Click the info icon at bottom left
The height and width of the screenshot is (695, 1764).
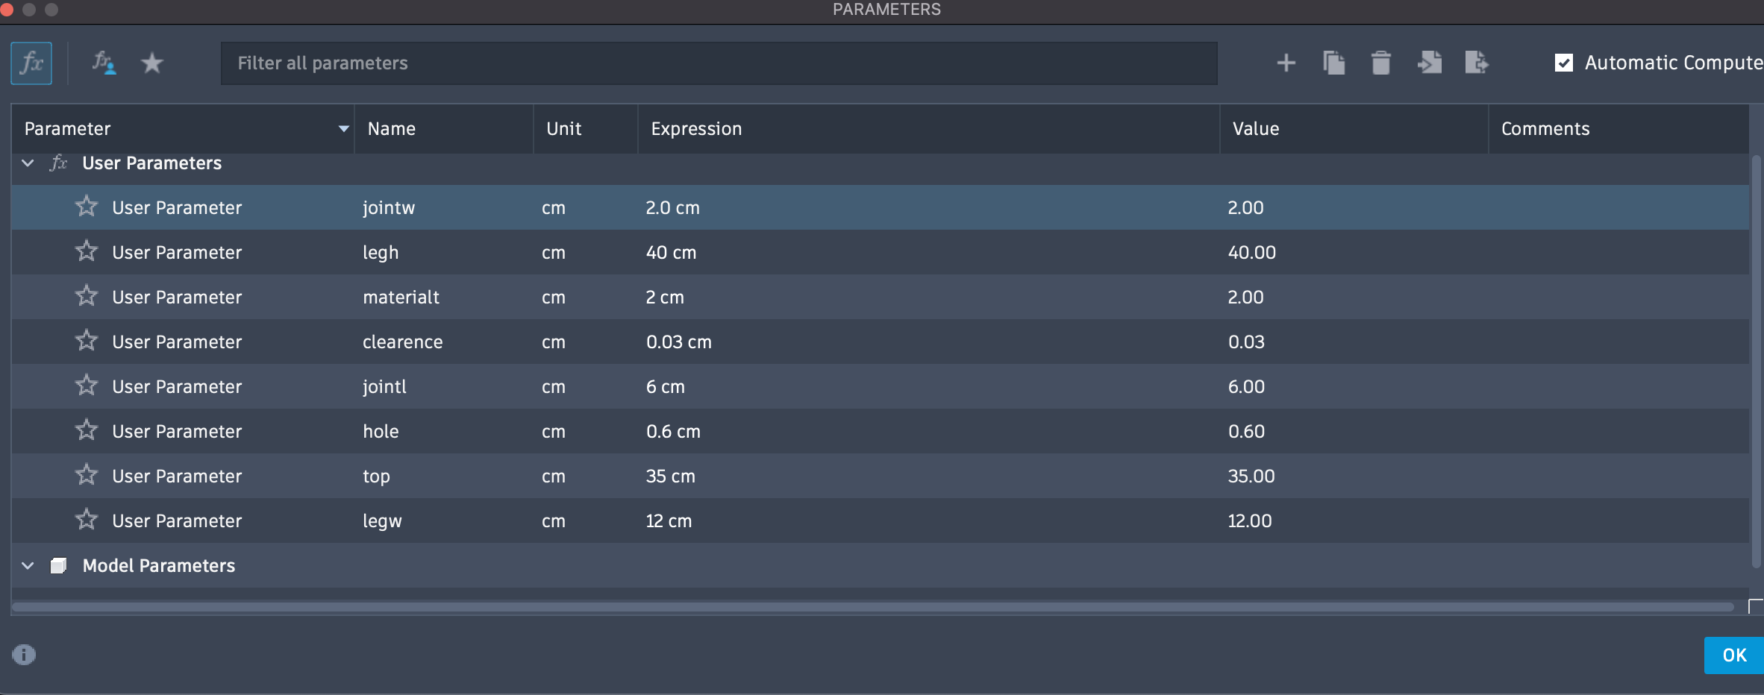25,655
